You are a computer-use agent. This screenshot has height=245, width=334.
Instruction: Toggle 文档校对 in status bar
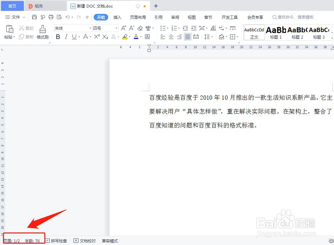point(84,241)
